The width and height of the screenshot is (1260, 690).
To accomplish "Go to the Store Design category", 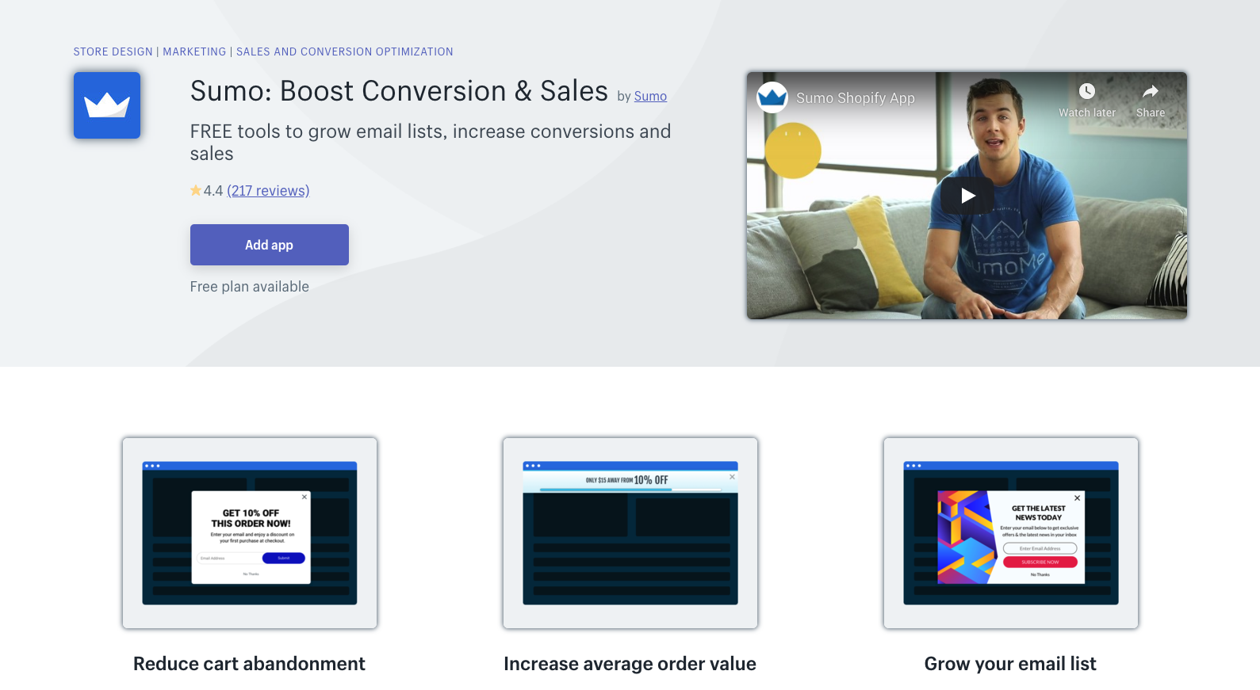I will coord(113,51).
